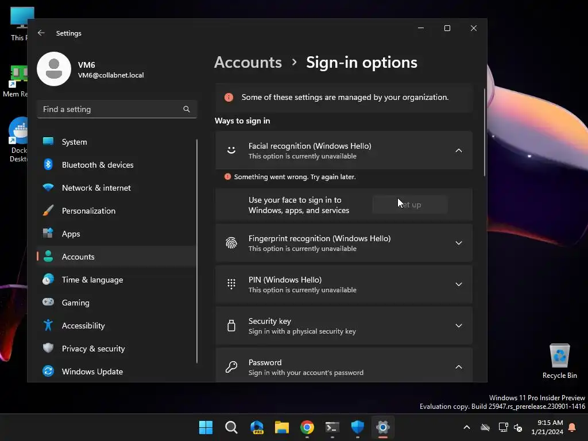Go to Windows Update page

coord(117,372)
